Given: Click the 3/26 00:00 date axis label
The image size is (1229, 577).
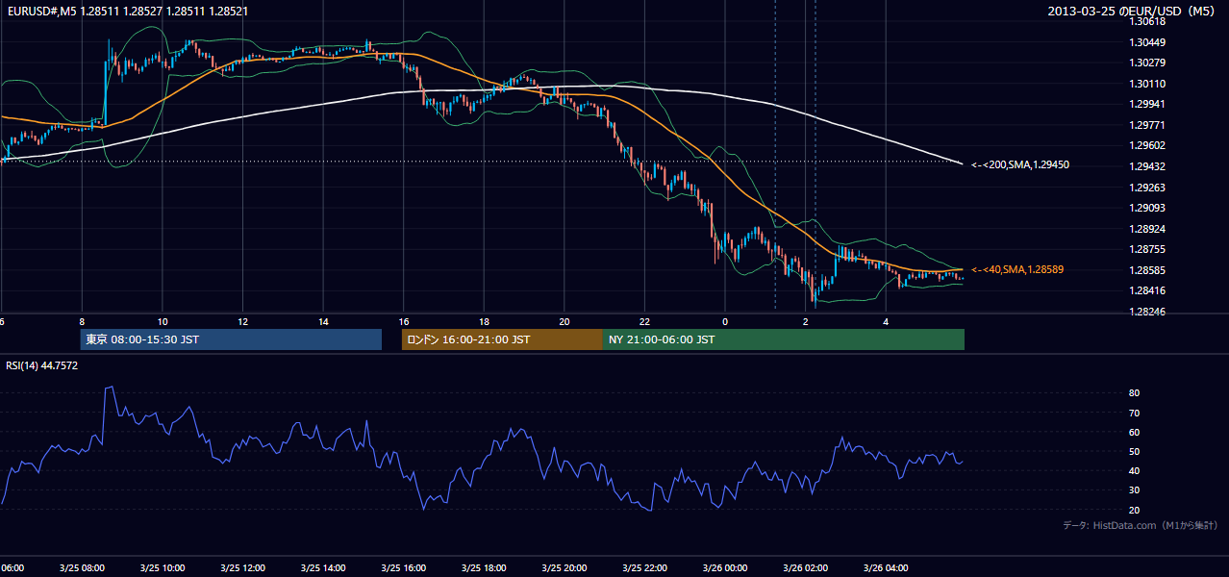Looking at the screenshot, I should coord(725,567).
